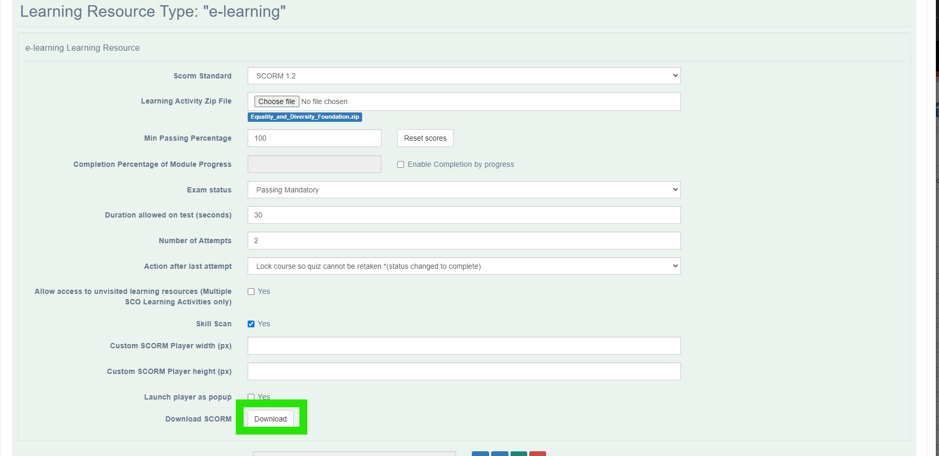Viewport: 939px width, 456px height.
Task: Enable the Launch player as popup checkbox
Action: pyautogui.click(x=251, y=397)
